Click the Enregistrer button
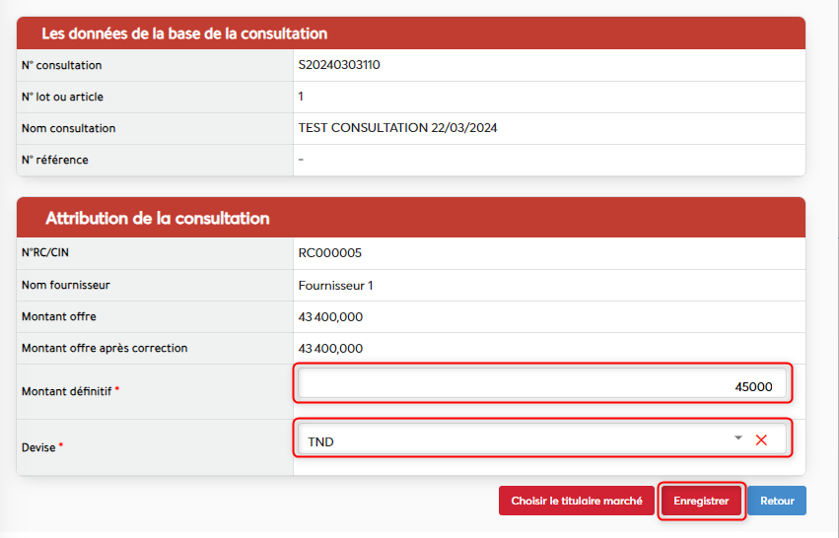839x538 pixels. (701, 501)
